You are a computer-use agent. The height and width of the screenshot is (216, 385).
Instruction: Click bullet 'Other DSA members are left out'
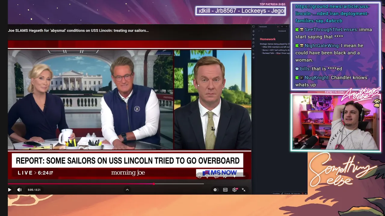pos(276,47)
